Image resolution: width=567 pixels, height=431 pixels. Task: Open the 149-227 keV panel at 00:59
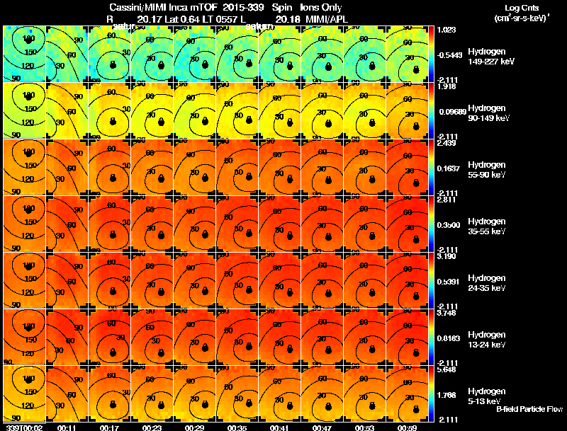407,54
